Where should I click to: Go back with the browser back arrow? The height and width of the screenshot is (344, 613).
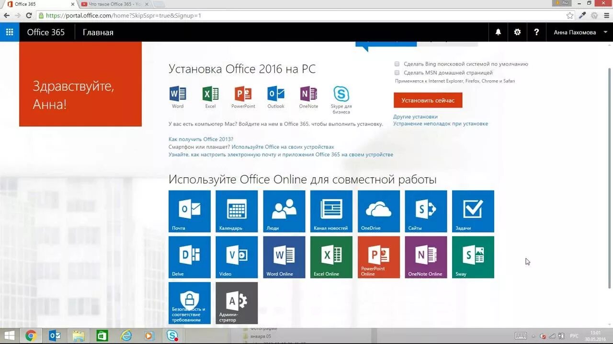(x=7, y=15)
